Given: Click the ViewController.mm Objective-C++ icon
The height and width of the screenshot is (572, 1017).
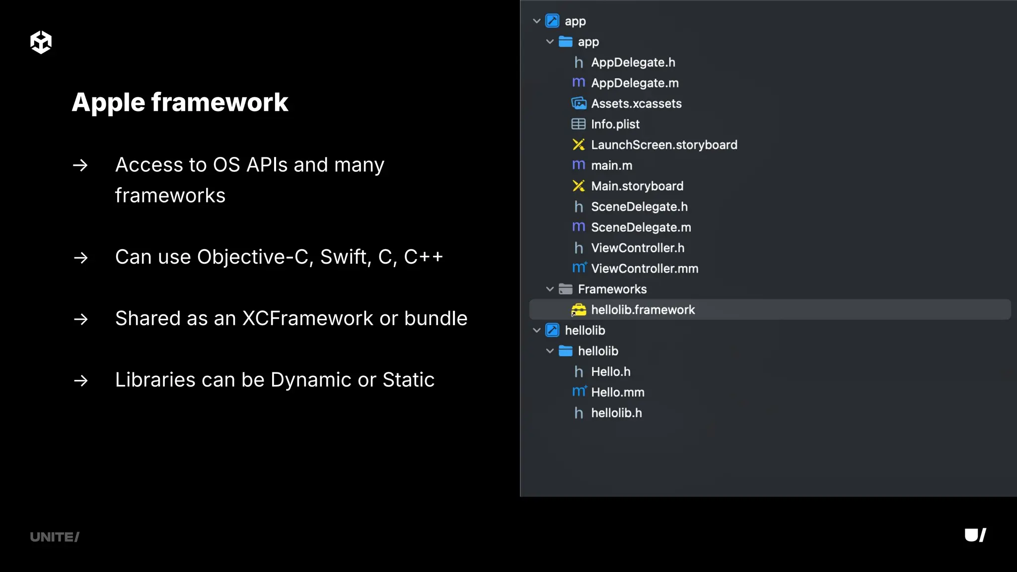Looking at the screenshot, I should (579, 268).
